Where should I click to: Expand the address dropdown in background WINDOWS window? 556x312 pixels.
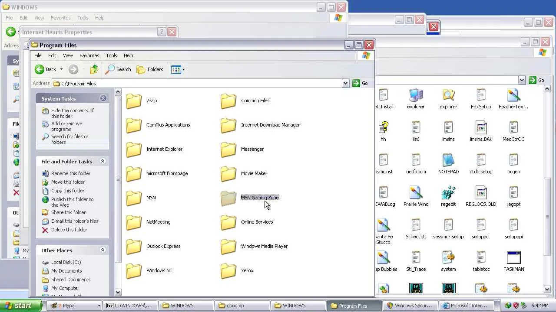click(522, 80)
